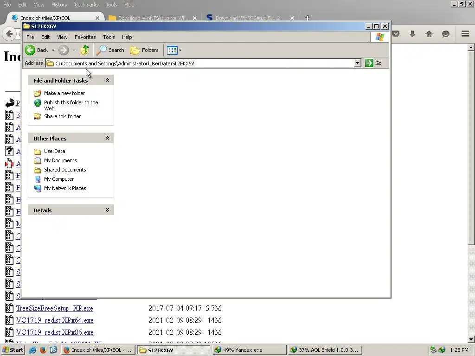Screen dimensions: 475x356
Task: Open the browser Bookmarks menu
Action: [x=86, y=5]
